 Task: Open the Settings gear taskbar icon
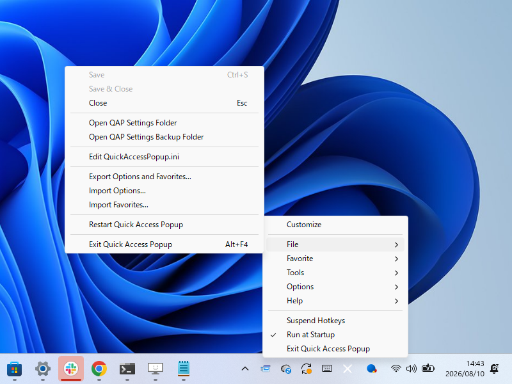[43, 369]
